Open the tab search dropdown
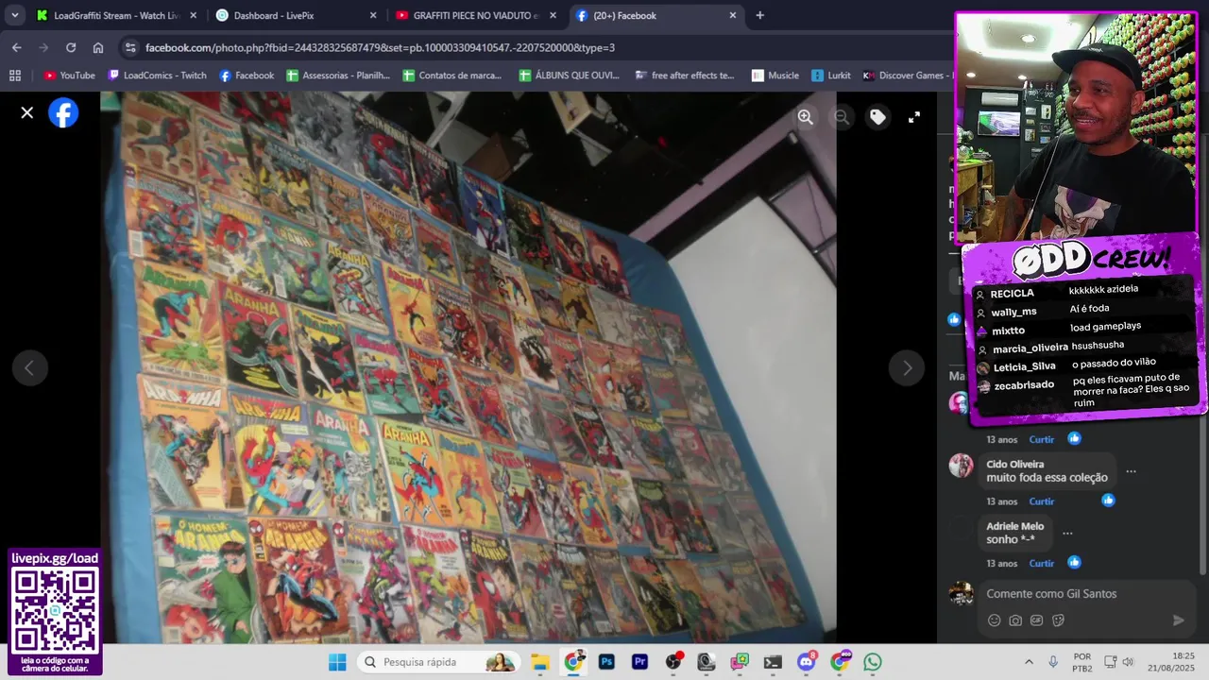This screenshot has height=680, width=1209. click(14, 15)
